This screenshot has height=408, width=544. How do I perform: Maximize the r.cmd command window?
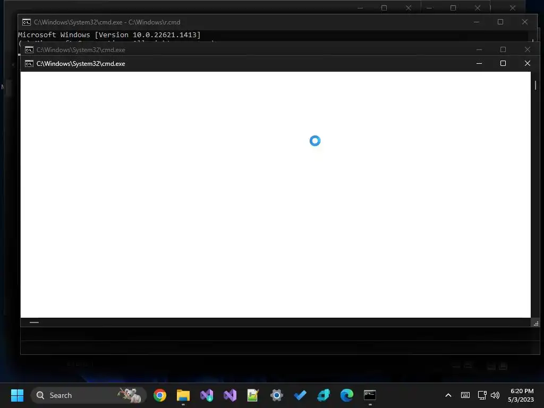pyautogui.click(x=500, y=22)
